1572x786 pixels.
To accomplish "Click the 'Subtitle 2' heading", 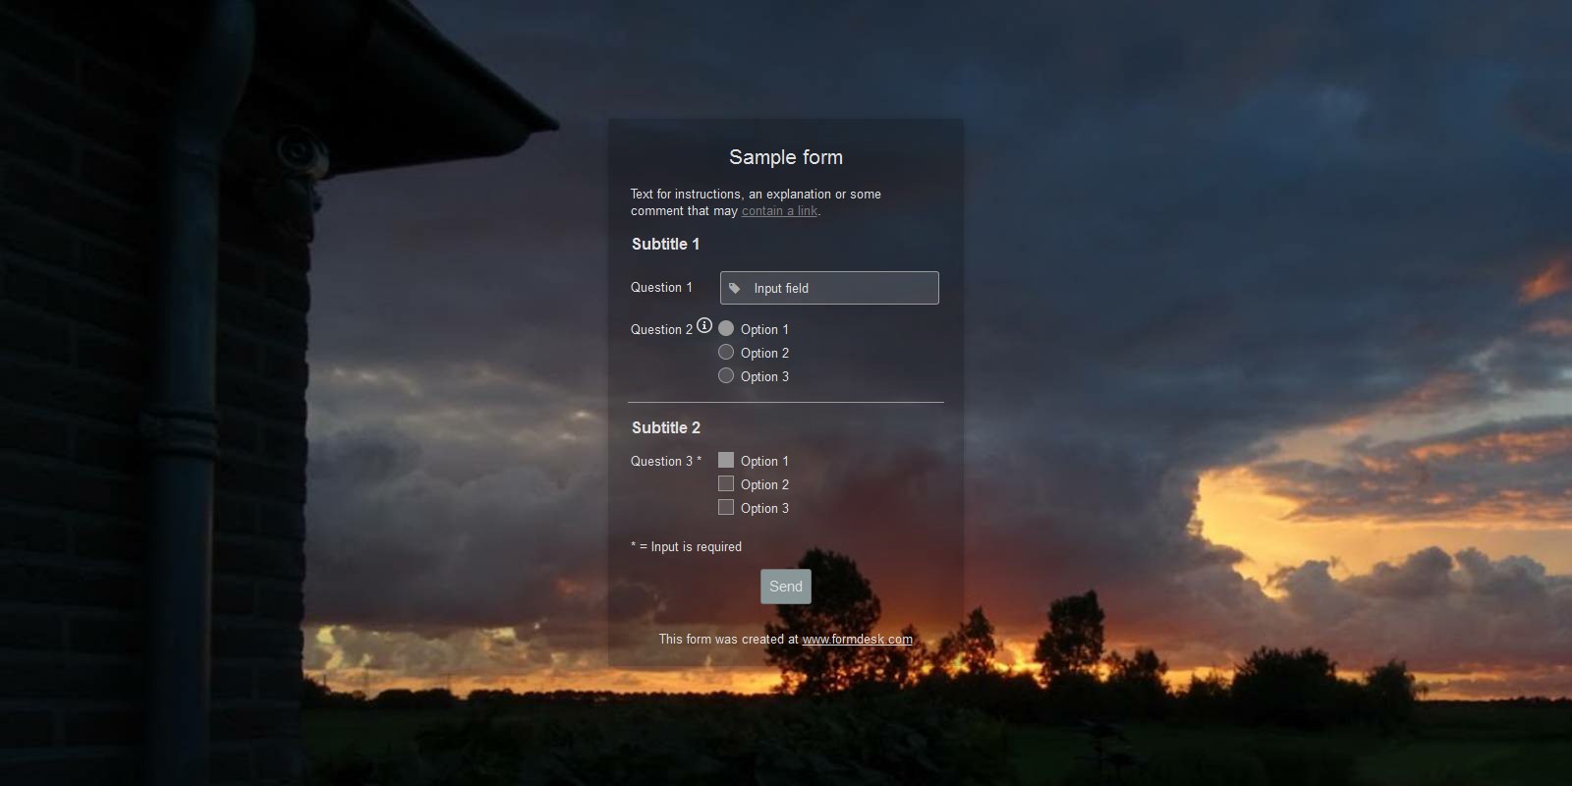I will tap(666, 427).
